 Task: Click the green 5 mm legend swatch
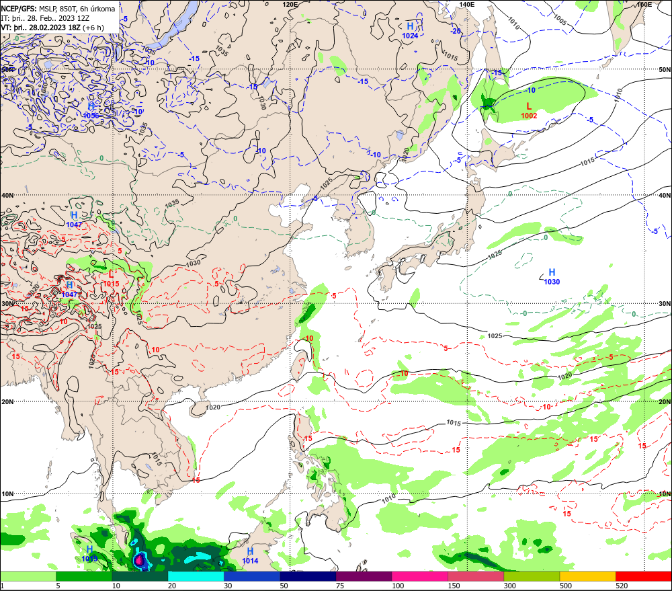[x=84, y=576]
